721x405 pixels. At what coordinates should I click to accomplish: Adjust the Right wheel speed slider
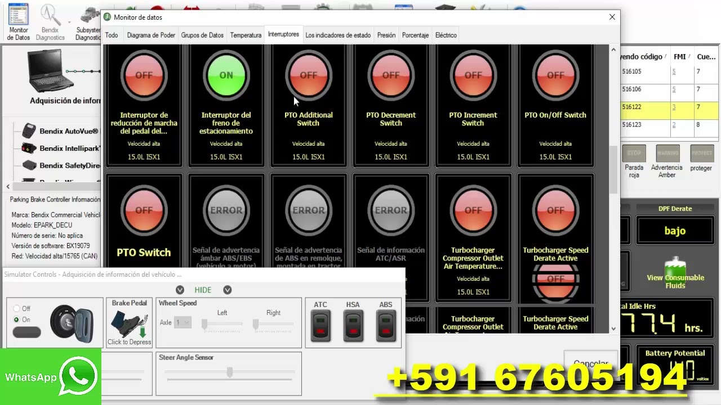pyautogui.click(x=256, y=325)
